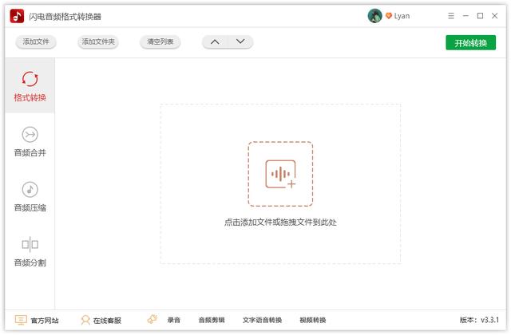Open the 录音 tool link
Screen dimensions: 511x335
pyautogui.click(x=174, y=320)
